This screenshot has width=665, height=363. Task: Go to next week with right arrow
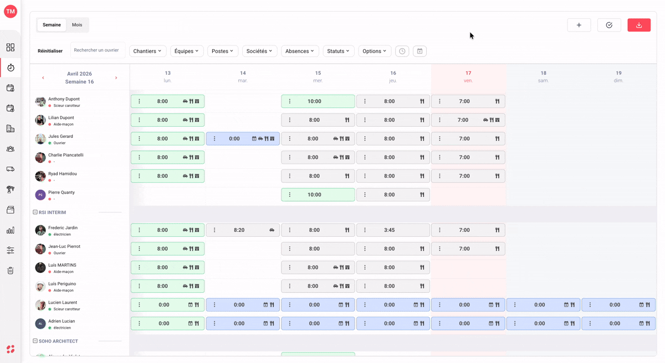[x=116, y=78]
